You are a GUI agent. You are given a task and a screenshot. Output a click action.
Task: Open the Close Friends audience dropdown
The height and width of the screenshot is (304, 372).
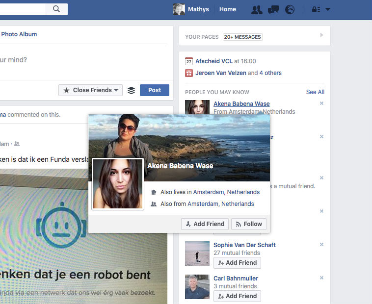[x=90, y=90]
